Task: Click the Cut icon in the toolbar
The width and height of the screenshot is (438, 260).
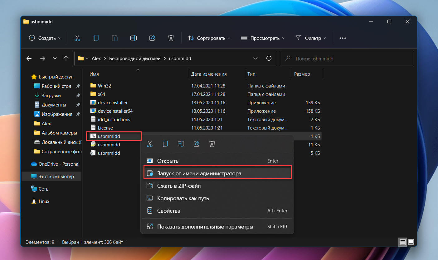Action: click(x=77, y=38)
